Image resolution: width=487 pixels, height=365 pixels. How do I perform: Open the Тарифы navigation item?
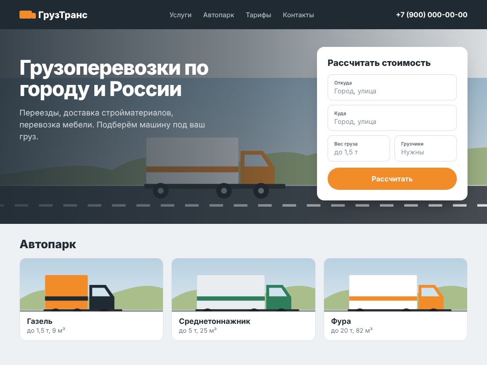click(259, 15)
